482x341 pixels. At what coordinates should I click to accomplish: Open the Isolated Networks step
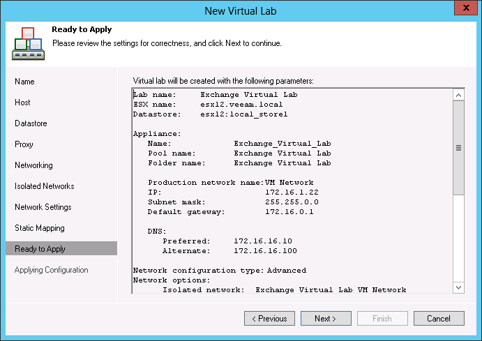(x=44, y=186)
